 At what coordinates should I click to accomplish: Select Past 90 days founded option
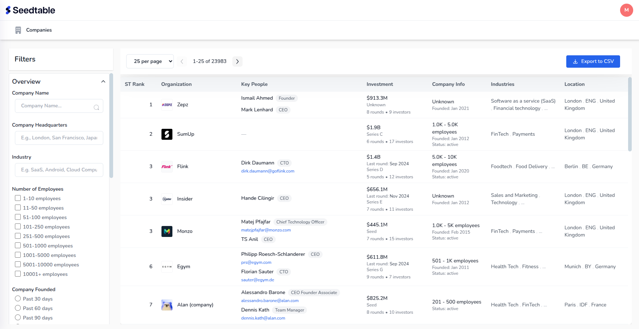pyautogui.click(x=18, y=318)
